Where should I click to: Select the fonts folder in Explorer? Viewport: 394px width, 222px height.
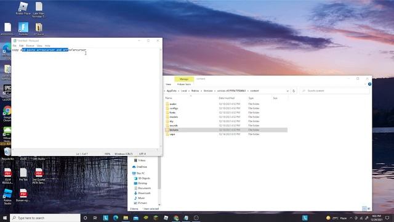tap(172, 112)
